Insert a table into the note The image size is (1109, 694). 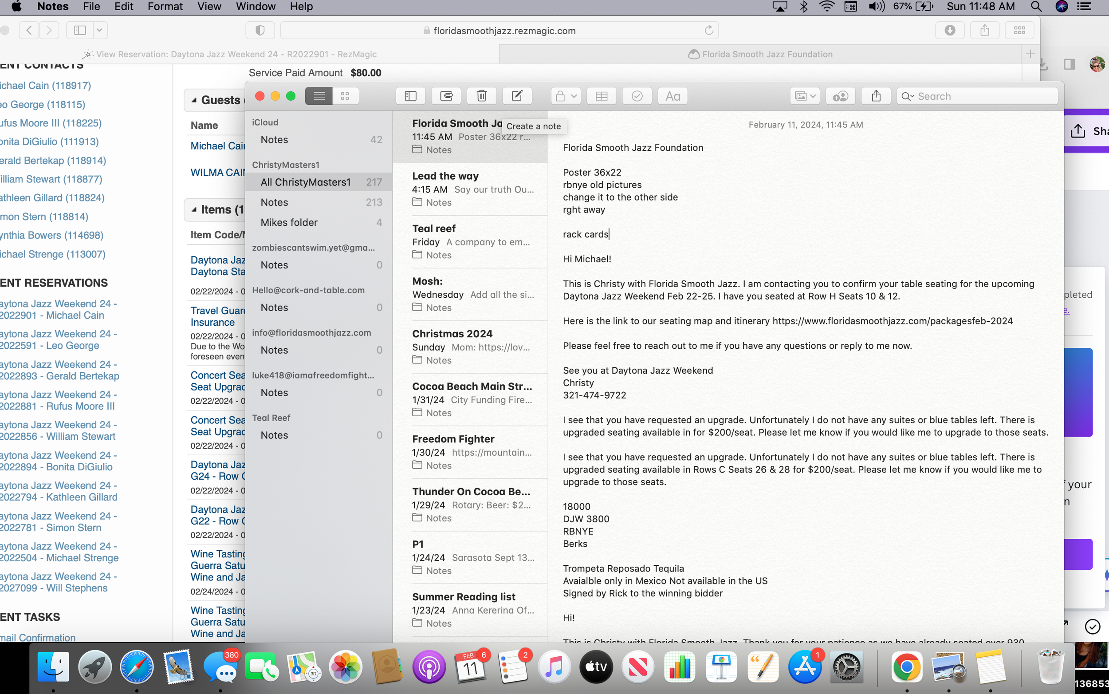pyautogui.click(x=602, y=96)
